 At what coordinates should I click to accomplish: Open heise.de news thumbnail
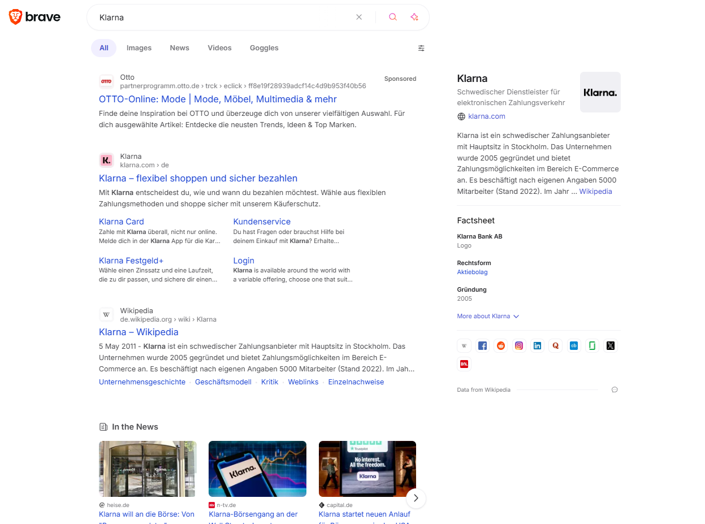pos(148,469)
